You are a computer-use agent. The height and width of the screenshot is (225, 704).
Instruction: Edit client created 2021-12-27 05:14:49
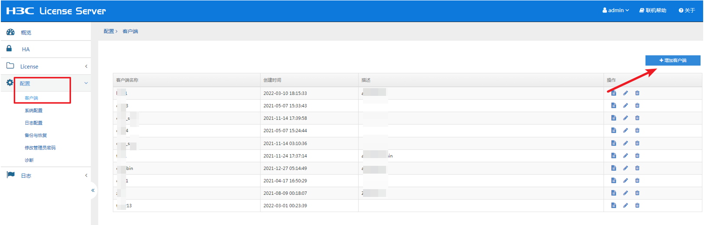pos(626,168)
